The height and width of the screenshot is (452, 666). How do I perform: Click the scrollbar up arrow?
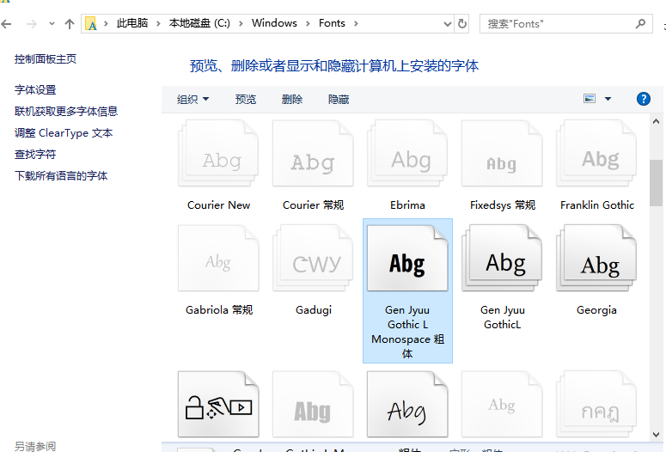pos(656,121)
